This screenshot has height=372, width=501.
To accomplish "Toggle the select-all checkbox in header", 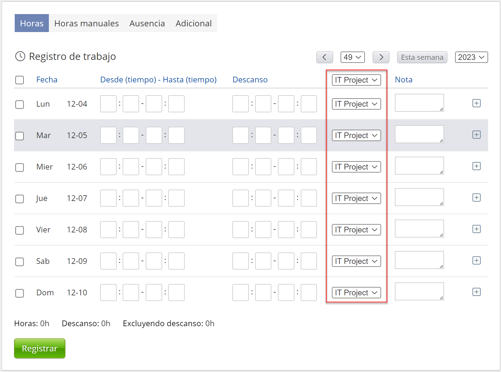I will pos(20,80).
